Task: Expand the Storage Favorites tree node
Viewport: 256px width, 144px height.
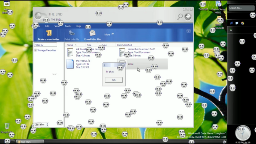Action: pyautogui.click(x=36, y=50)
